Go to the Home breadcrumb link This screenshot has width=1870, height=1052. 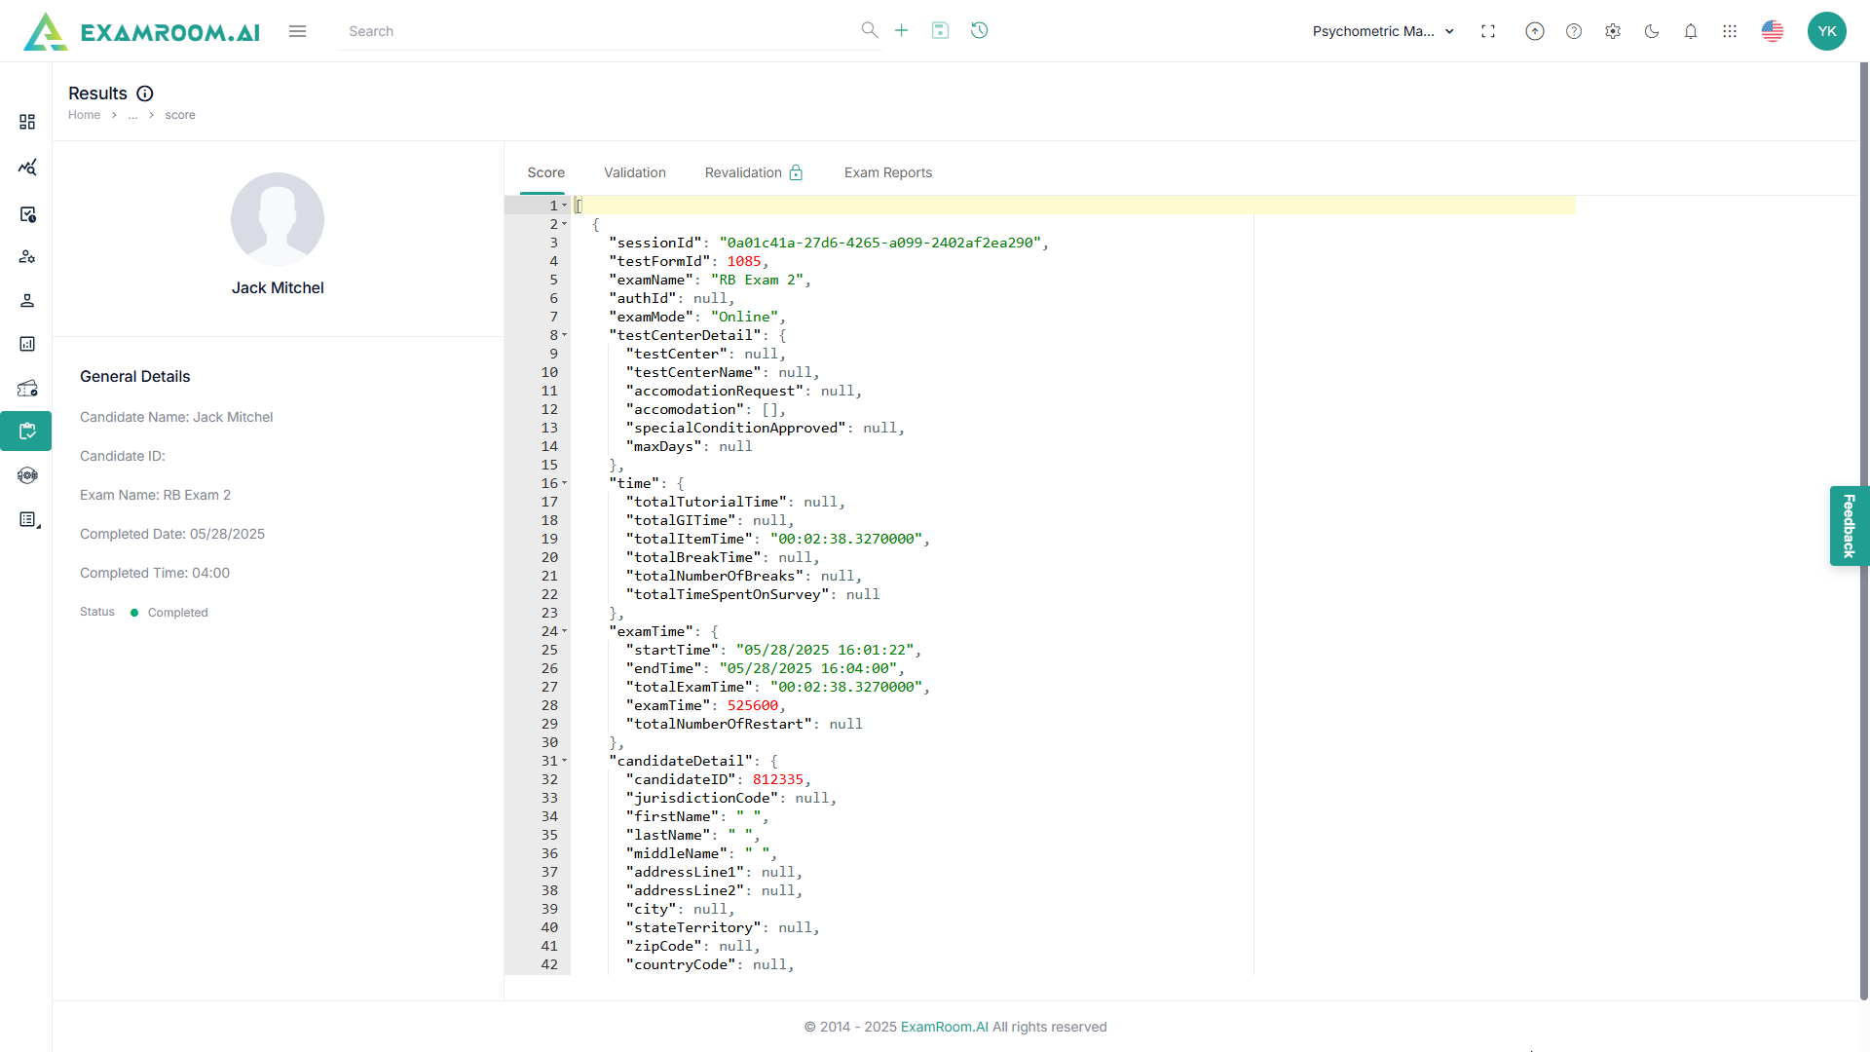click(x=84, y=115)
